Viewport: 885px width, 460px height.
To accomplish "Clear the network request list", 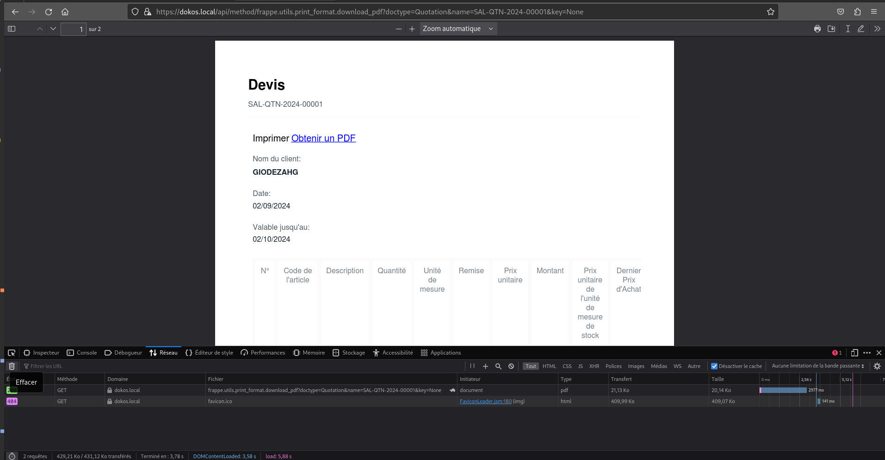I will point(12,366).
